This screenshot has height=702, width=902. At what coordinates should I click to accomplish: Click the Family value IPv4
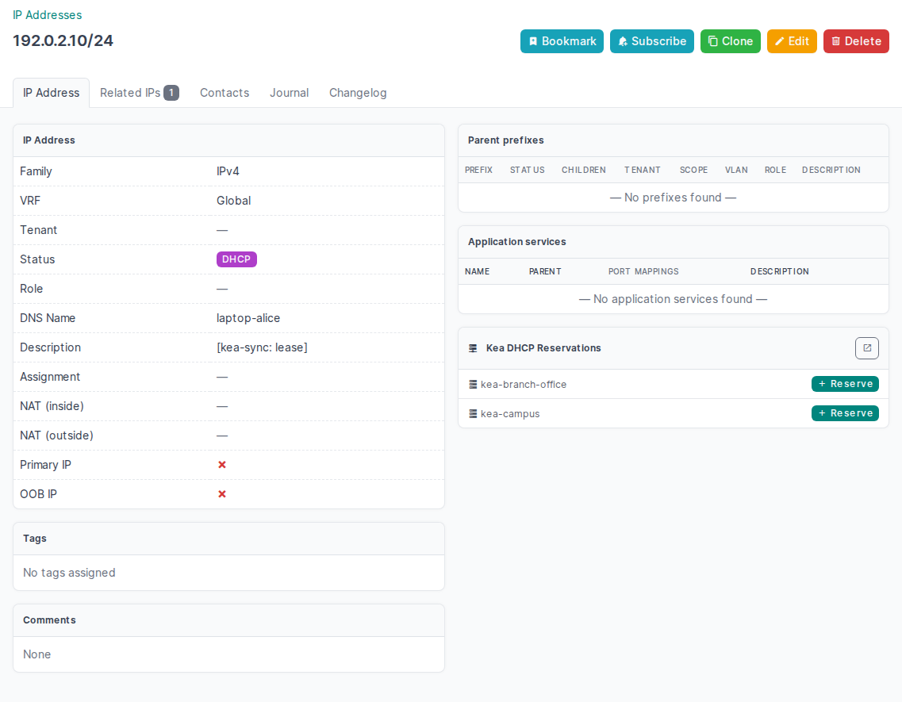click(228, 171)
